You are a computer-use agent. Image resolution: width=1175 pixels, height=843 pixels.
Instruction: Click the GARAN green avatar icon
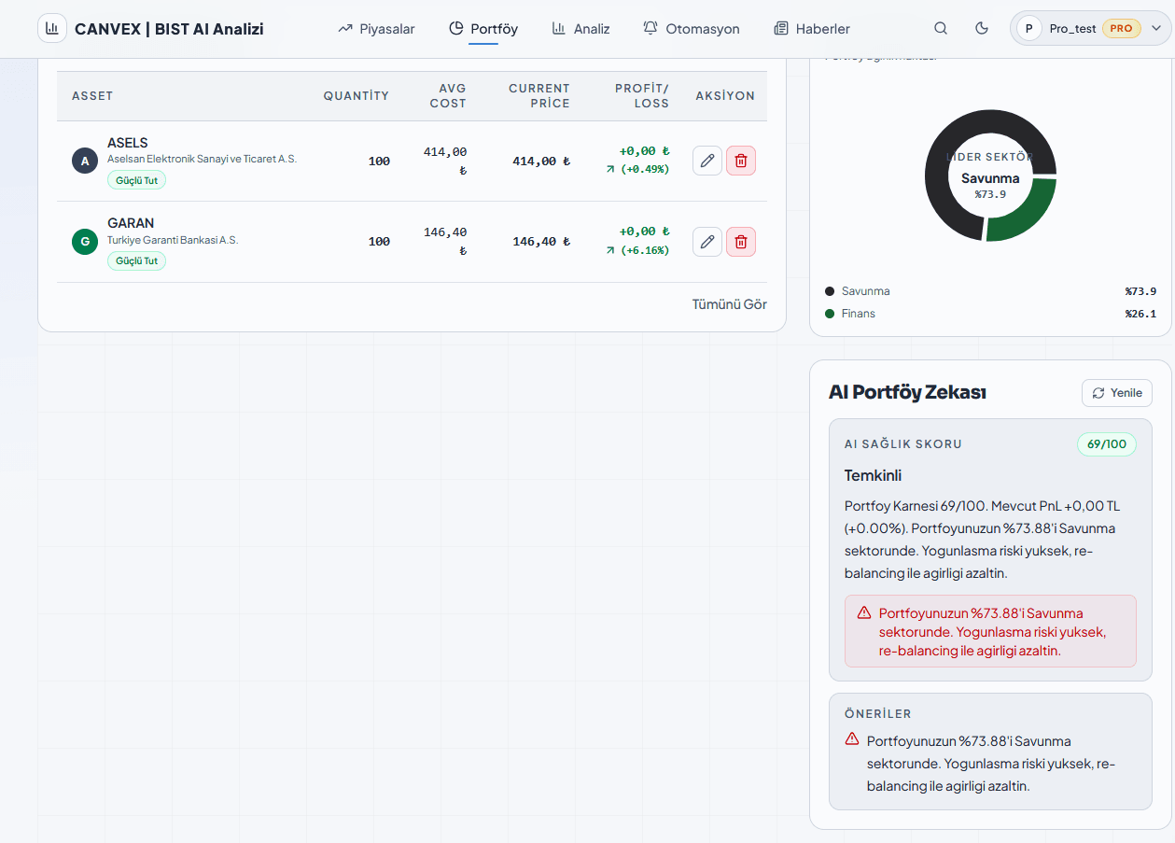click(x=85, y=242)
